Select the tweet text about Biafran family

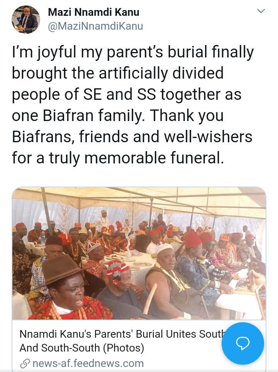click(132, 105)
